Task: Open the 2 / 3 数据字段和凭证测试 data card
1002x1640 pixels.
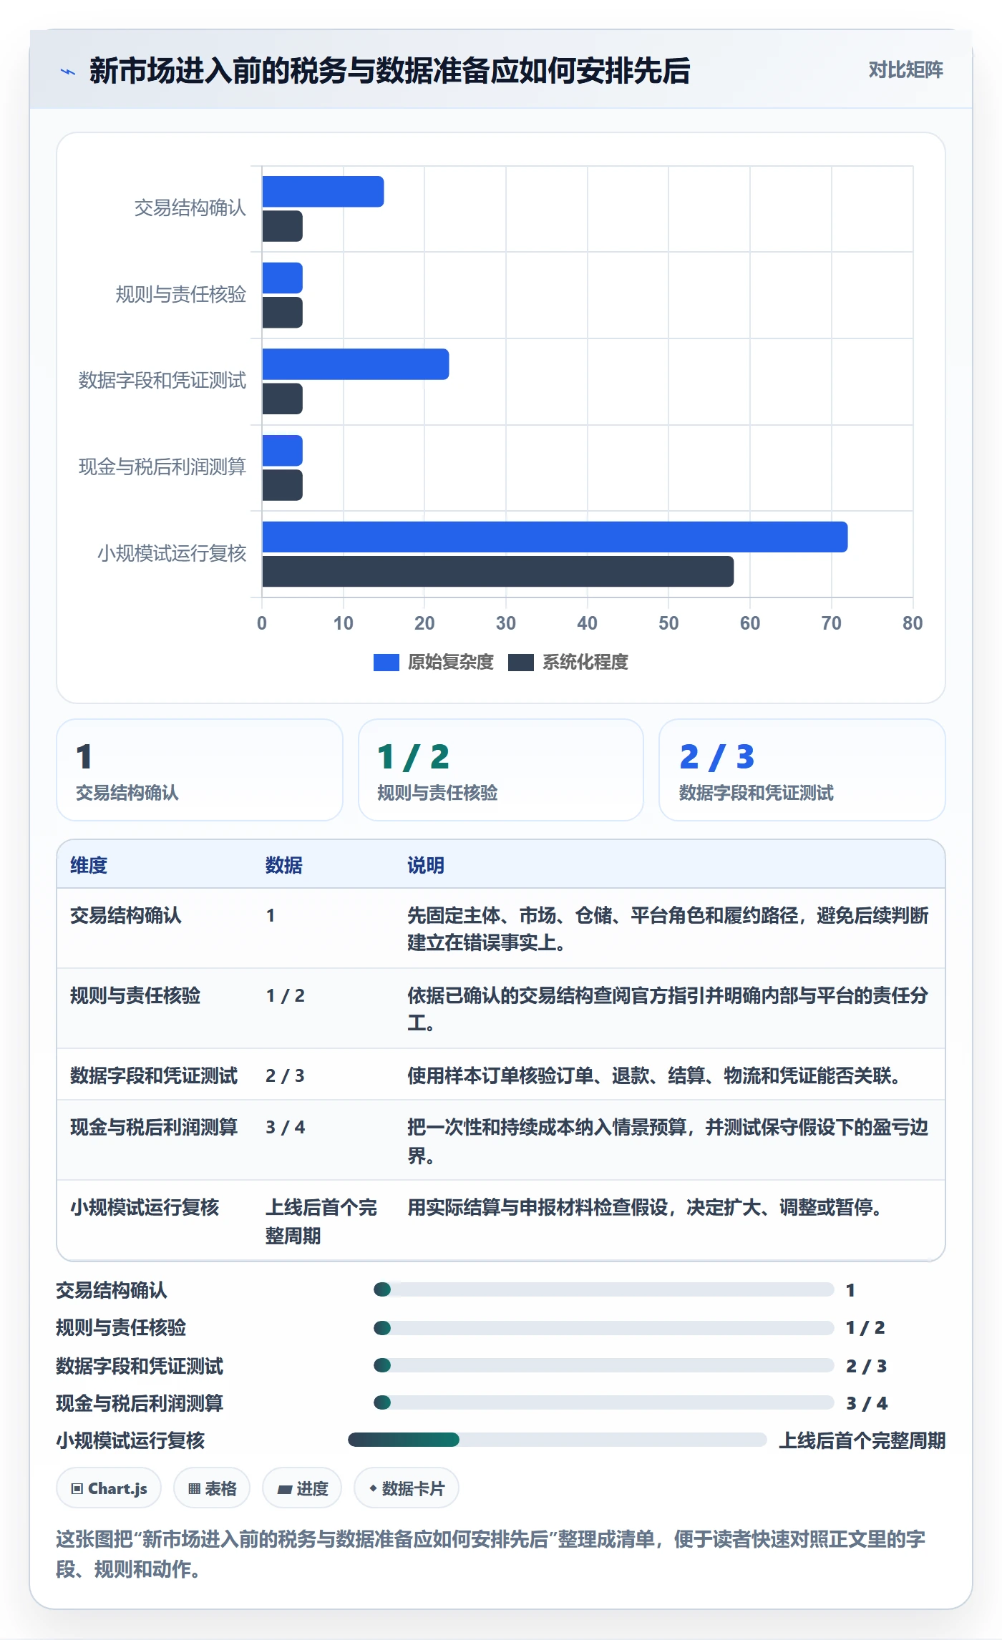Action: (x=802, y=770)
